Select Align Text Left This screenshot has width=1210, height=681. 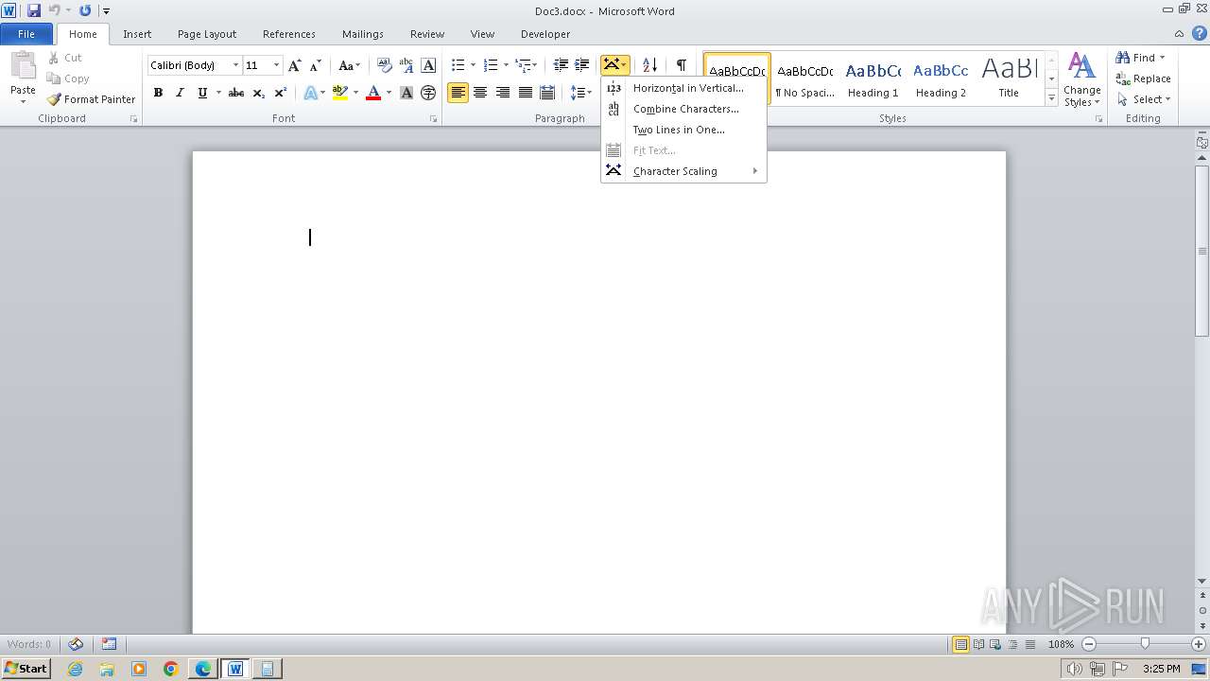pos(458,93)
